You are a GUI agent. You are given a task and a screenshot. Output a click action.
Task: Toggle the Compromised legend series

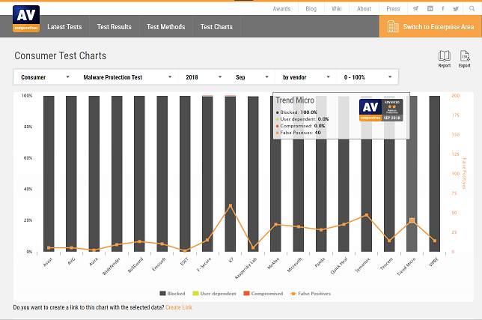(x=263, y=294)
